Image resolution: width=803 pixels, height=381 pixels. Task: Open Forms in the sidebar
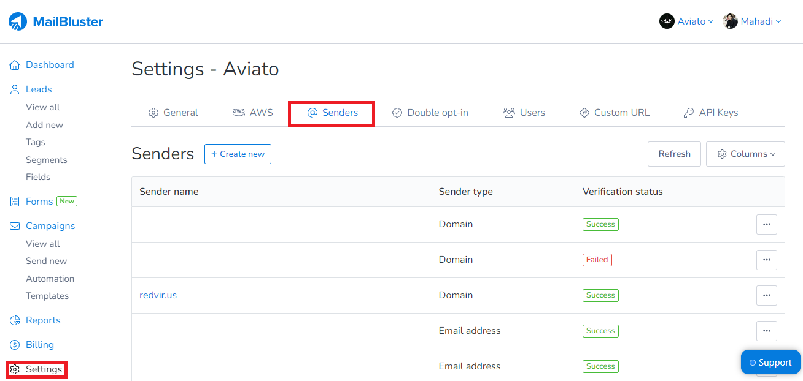(x=39, y=202)
